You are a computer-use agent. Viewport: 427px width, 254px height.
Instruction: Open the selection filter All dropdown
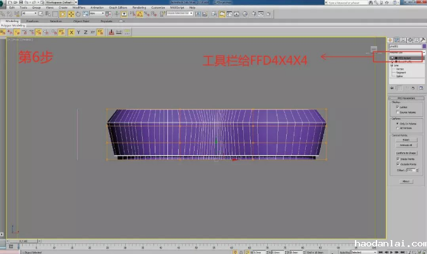click(30, 13)
